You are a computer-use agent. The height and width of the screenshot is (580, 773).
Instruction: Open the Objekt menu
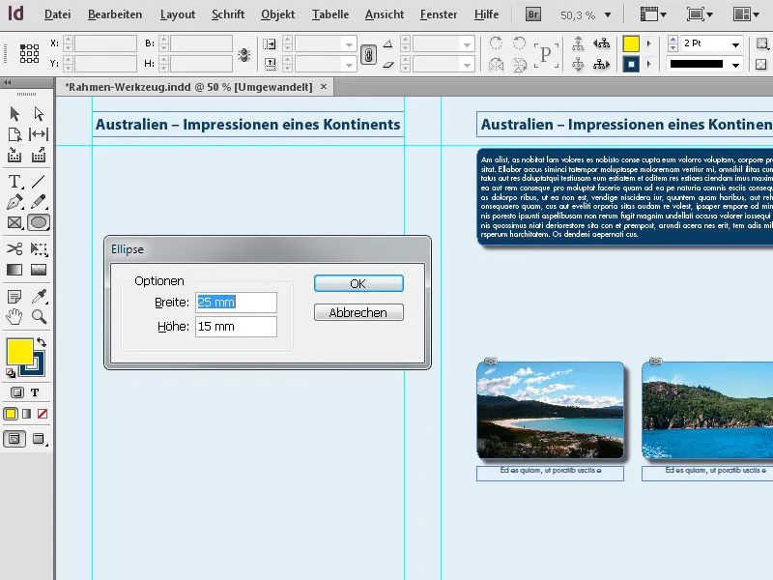pos(277,14)
